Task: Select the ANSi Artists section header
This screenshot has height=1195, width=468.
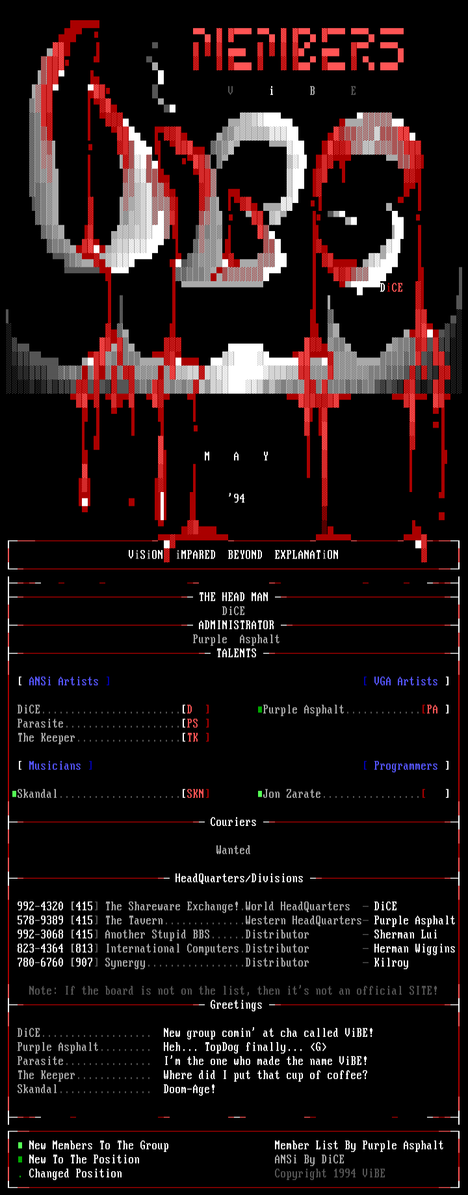Action: click(x=64, y=681)
